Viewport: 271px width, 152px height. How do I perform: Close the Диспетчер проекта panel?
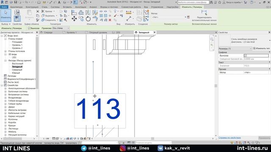pos(37,32)
